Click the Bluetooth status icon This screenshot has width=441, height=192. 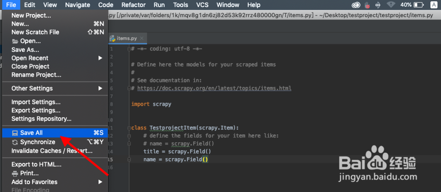coord(377,5)
